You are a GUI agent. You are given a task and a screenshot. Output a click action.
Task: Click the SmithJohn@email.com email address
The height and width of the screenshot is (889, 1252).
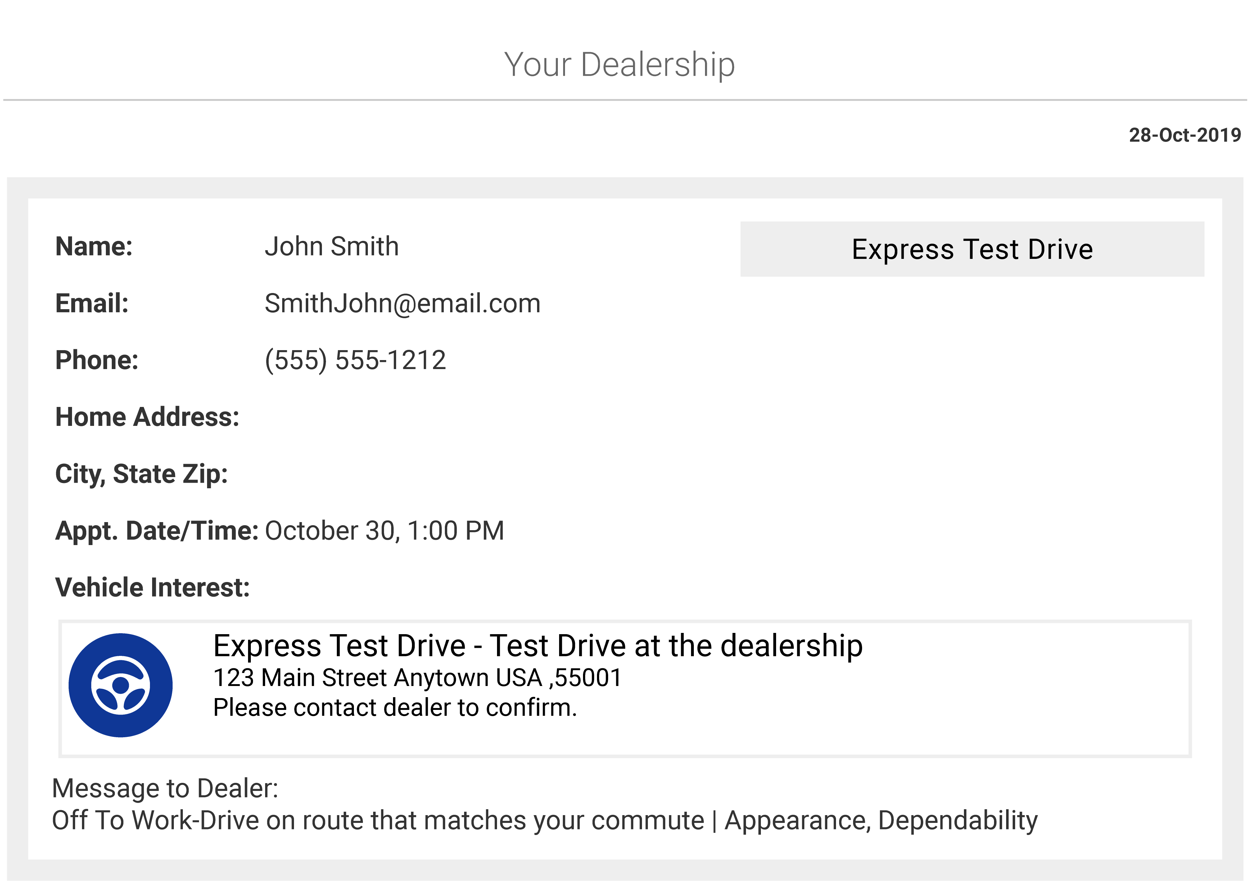click(x=402, y=303)
